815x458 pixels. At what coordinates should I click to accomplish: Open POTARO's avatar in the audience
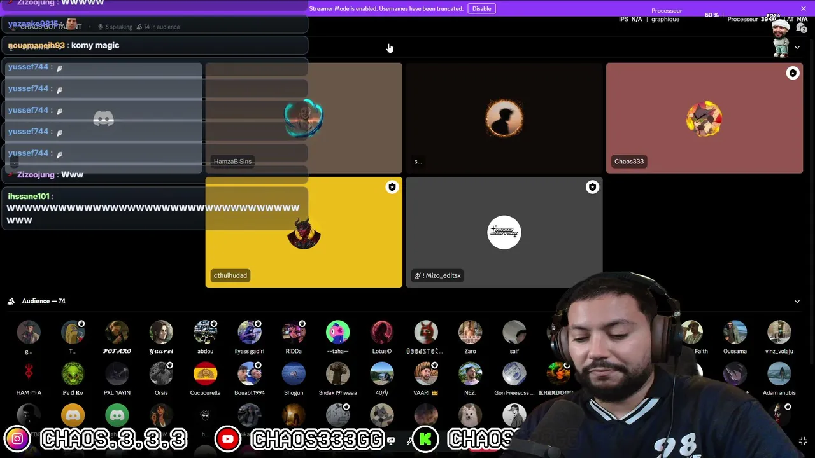click(117, 332)
